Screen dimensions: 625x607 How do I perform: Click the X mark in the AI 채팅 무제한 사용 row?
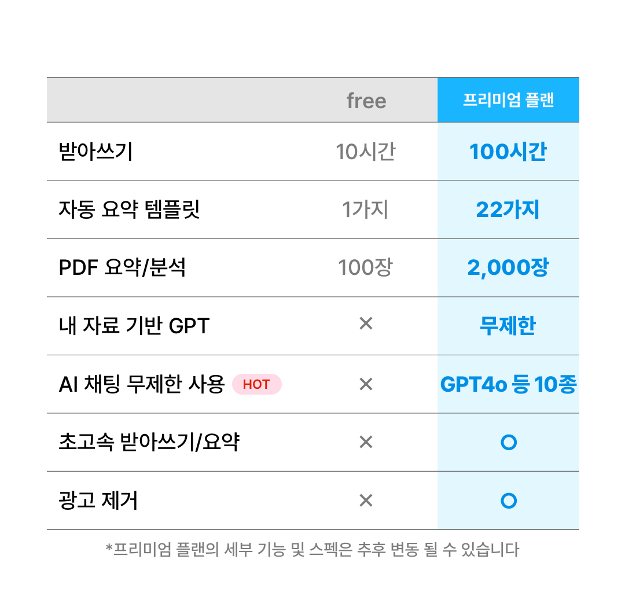point(366,384)
